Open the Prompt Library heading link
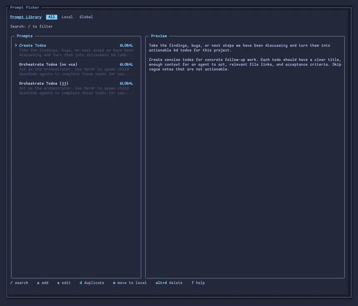 point(26,17)
